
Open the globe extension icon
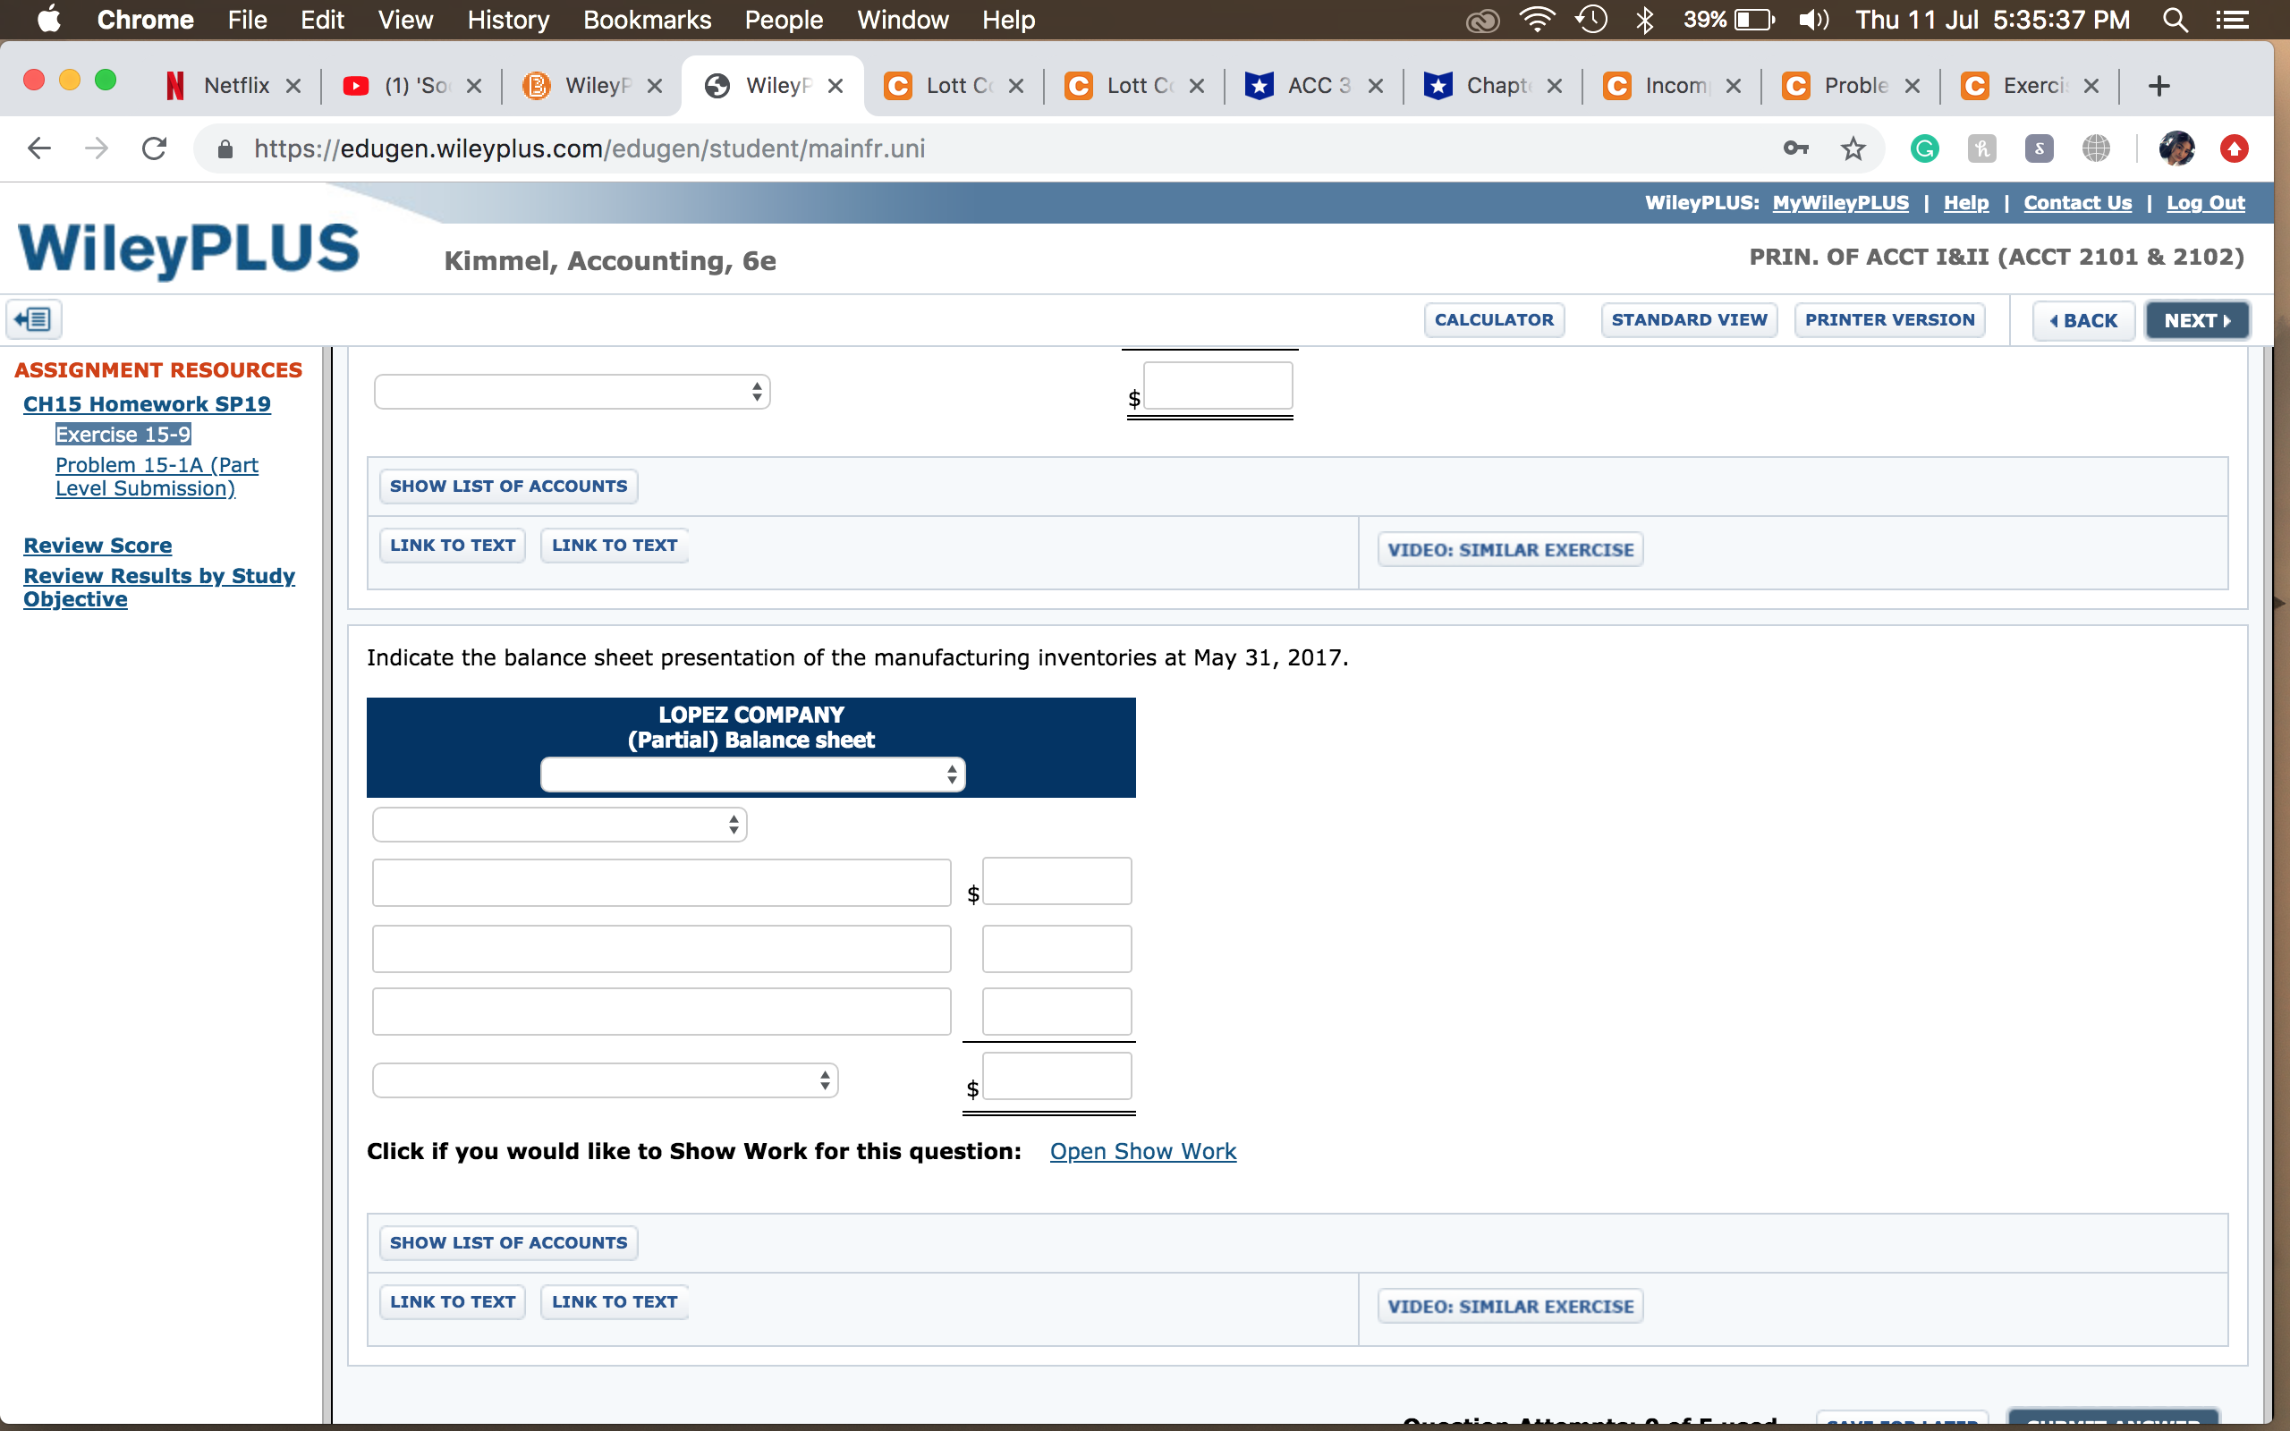(2097, 148)
